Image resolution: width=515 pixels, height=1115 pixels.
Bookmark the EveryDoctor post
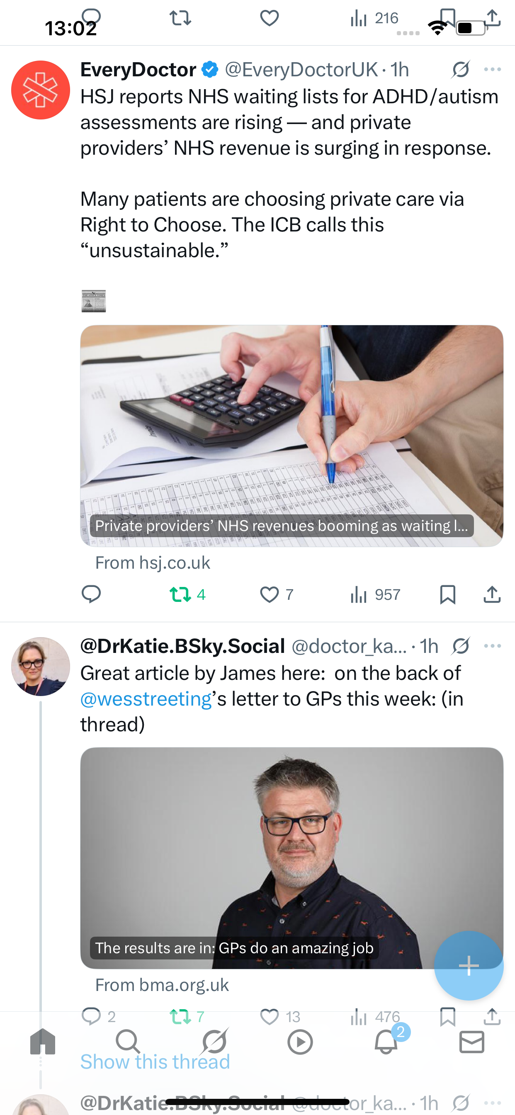point(447,594)
